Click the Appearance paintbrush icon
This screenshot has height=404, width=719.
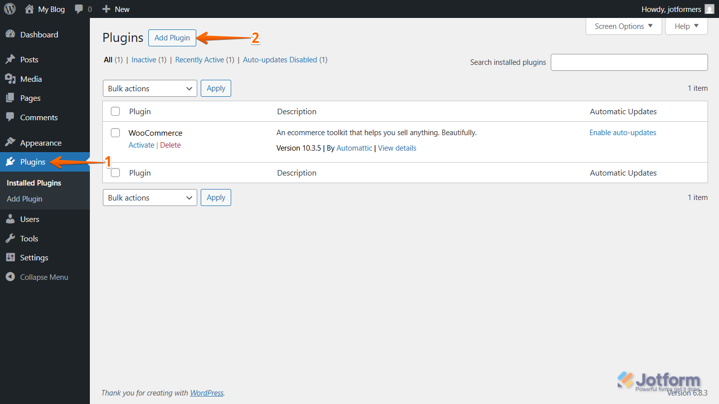coord(10,142)
